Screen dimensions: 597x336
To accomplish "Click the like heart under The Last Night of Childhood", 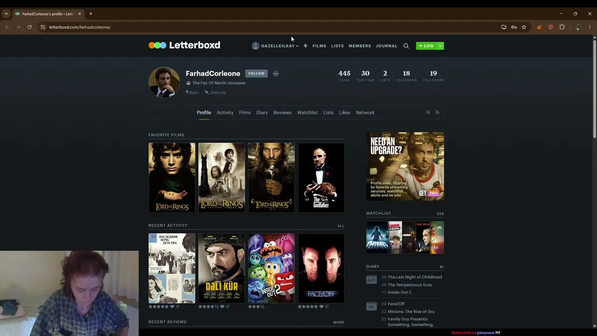I will (x=172, y=307).
